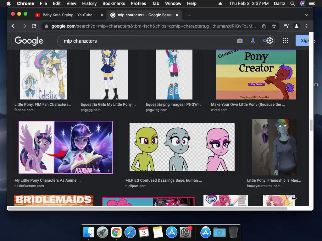
Task: Open Chrome three-dot menu
Action: click(307, 26)
